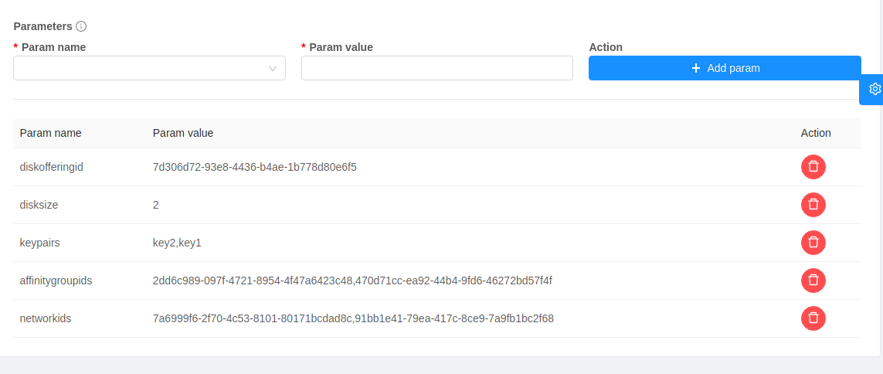Viewport: 883px width, 374px height.
Task: Click the networkids UUID list value
Action: coord(353,318)
